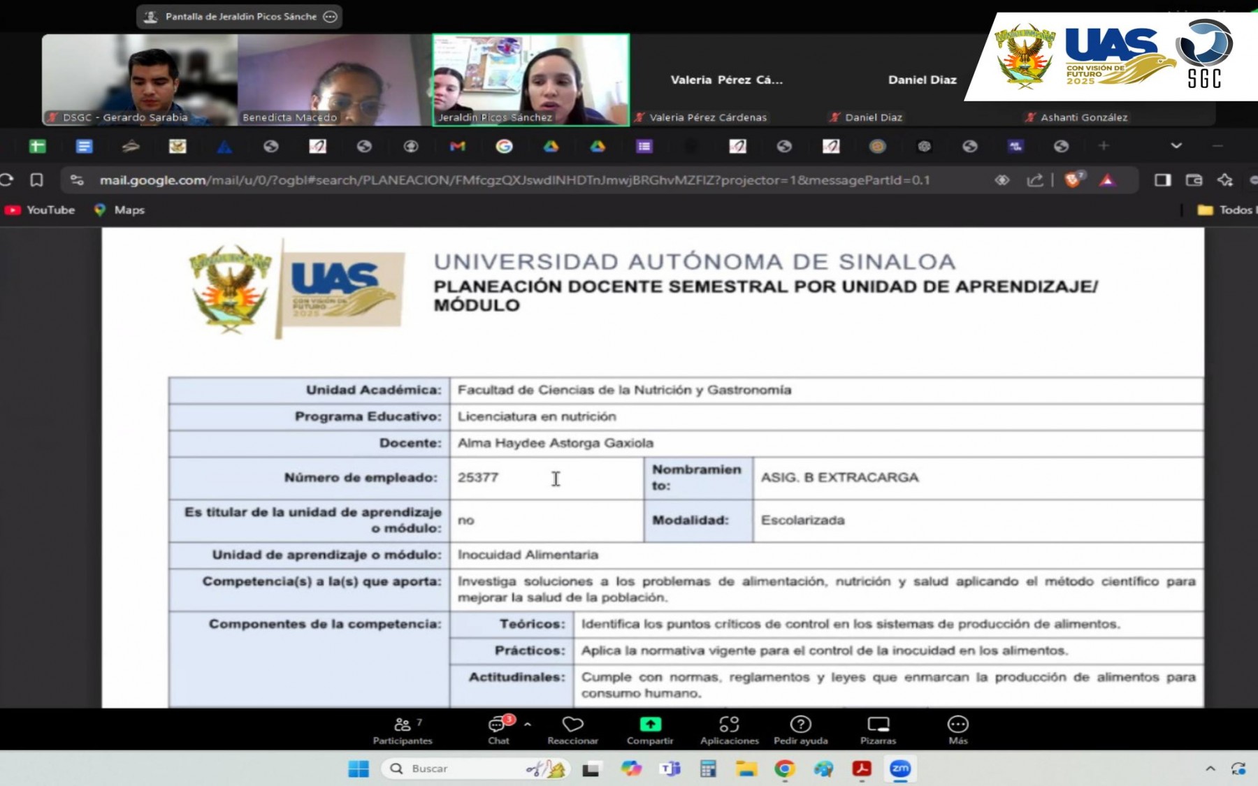Click 'Escolarizada' modalidad cell
The width and height of the screenshot is (1258, 786).
(978, 521)
